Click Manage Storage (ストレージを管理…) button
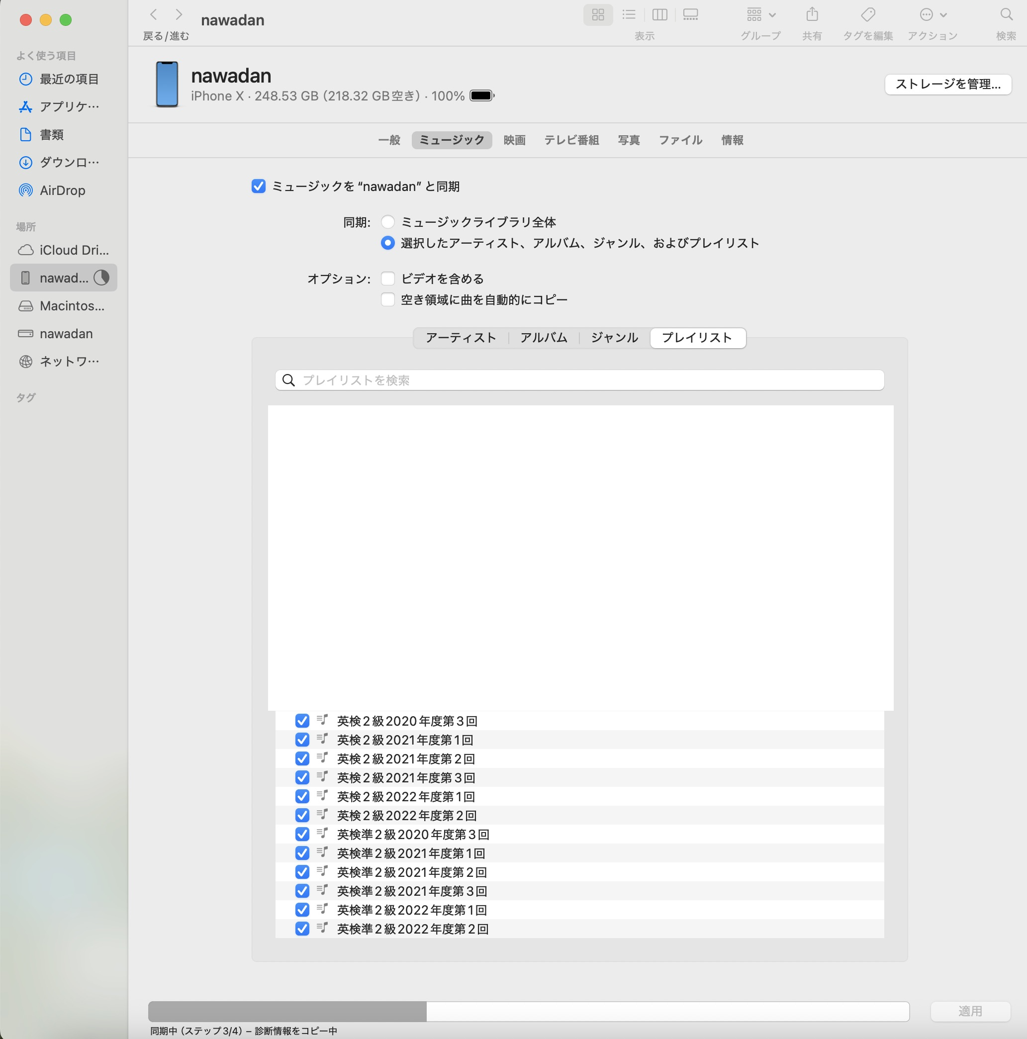 click(948, 85)
